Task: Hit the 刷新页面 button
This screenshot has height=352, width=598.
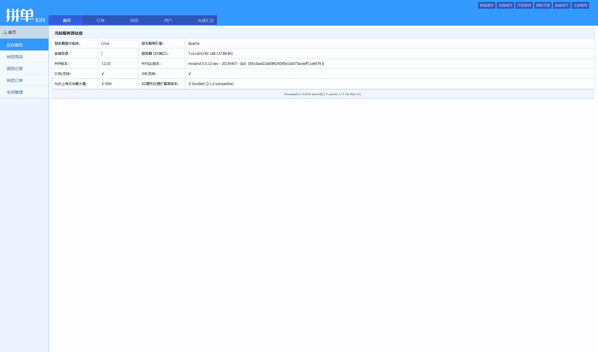Action: click(x=543, y=5)
